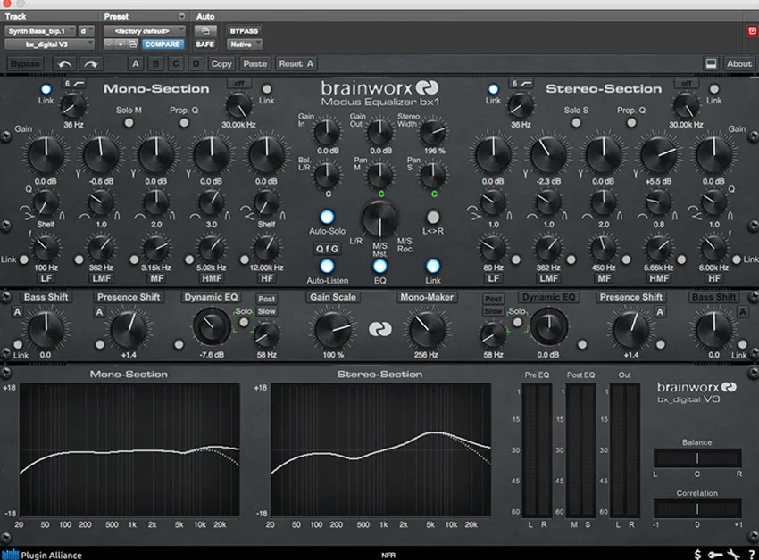759x560 pixels.
Task: Toggle the view size icon beside About
Action: click(x=712, y=63)
